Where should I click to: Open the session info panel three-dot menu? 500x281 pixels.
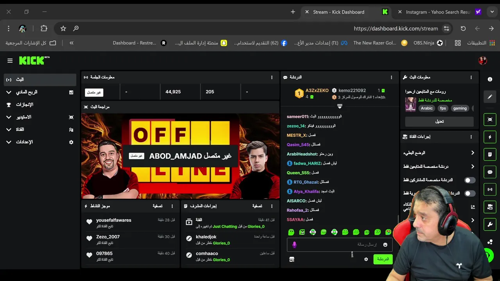(272, 77)
